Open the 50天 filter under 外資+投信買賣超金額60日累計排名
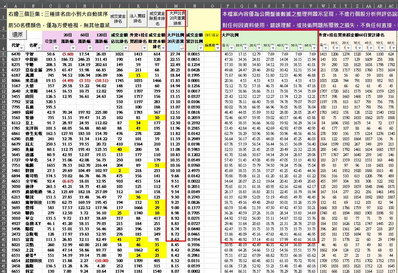The height and width of the screenshot is (273, 398). click(x=382, y=48)
